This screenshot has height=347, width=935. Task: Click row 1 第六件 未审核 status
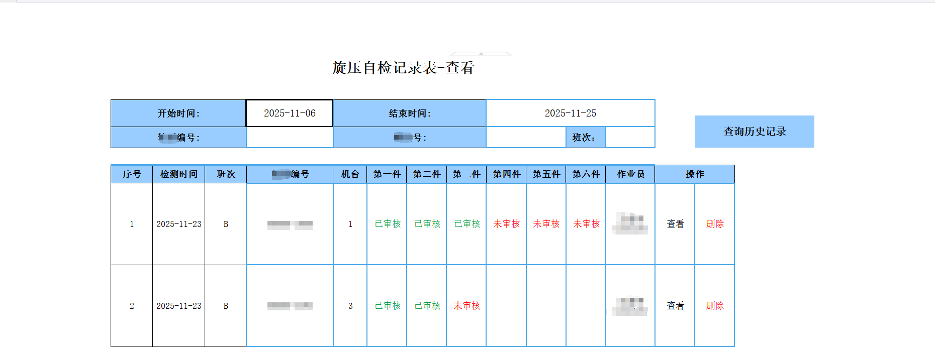[586, 224]
